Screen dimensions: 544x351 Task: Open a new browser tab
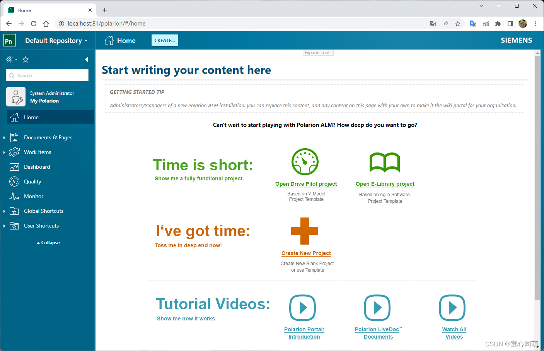click(x=105, y=10)
